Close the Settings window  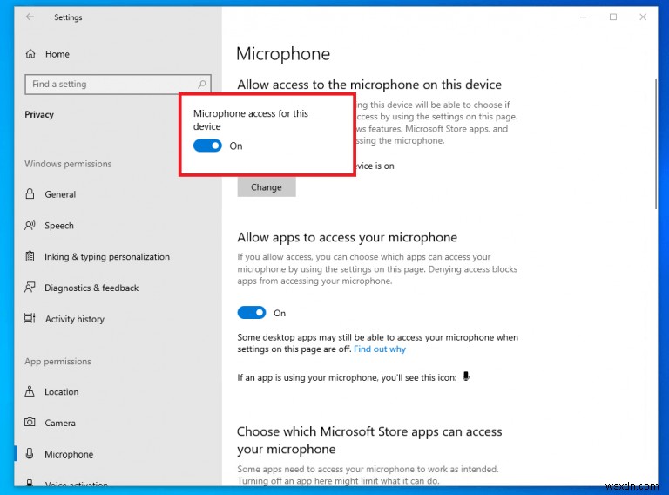tap(643, 17)
